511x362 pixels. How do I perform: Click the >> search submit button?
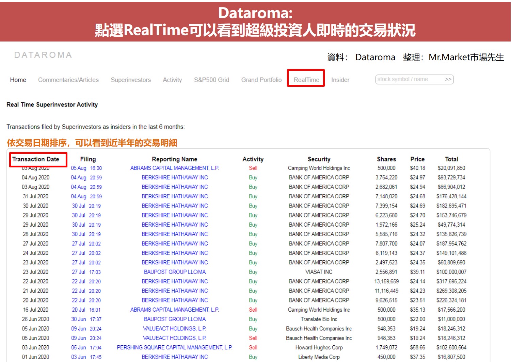coord(448,79)
